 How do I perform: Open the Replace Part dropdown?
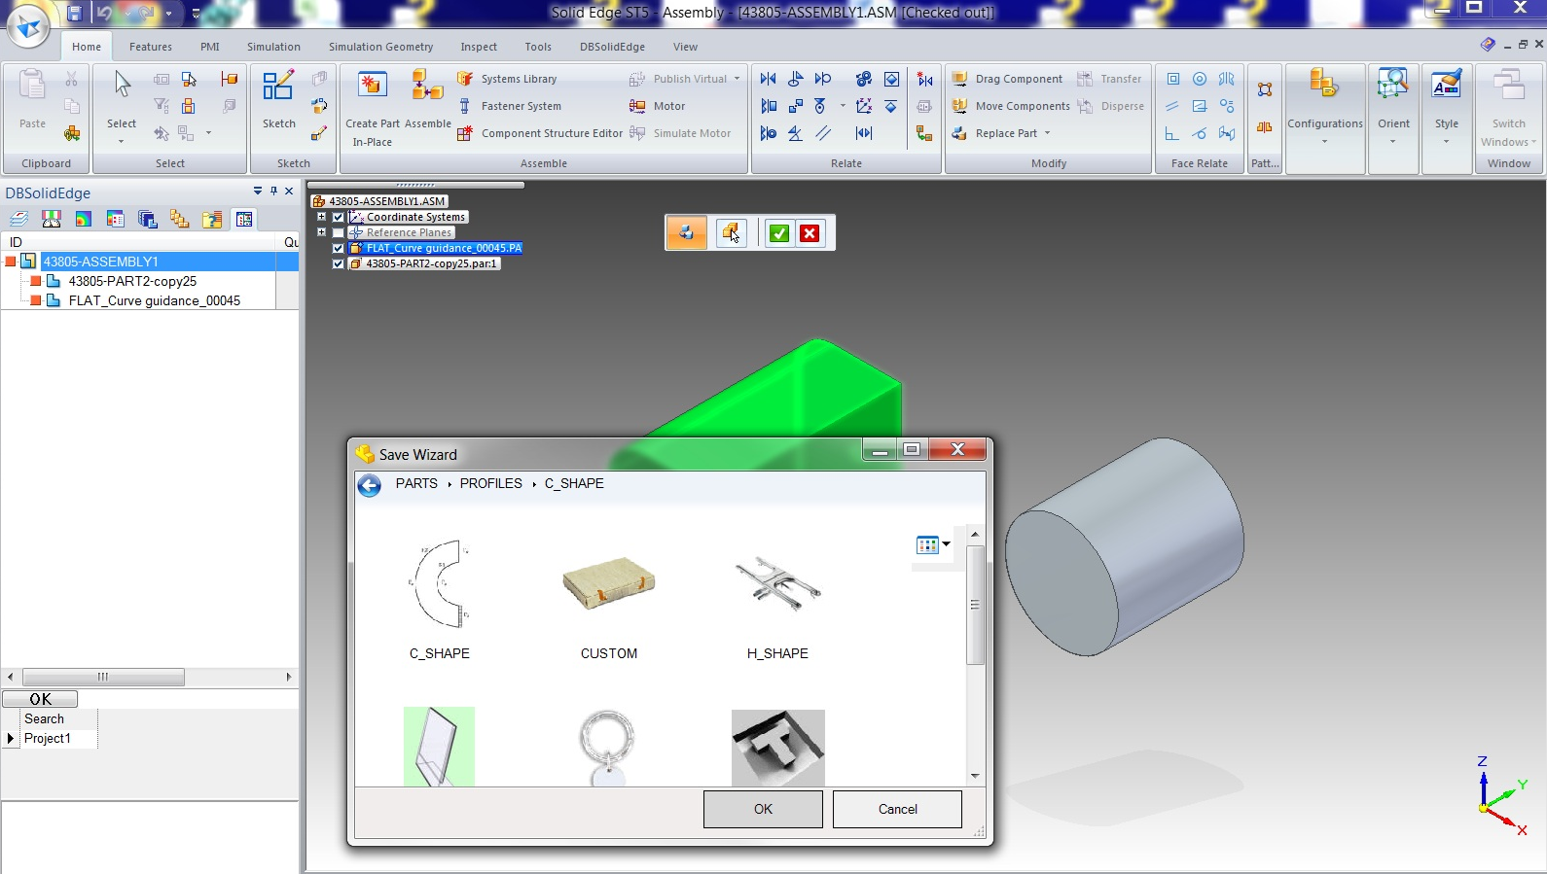[1048, 133]
